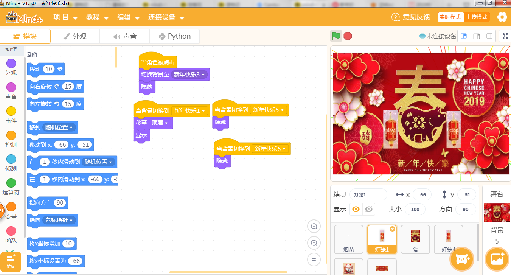The height and width of the screenshot is (275, 511).
Task: Click the stop lantern on the stage
Action: [454, 129]
